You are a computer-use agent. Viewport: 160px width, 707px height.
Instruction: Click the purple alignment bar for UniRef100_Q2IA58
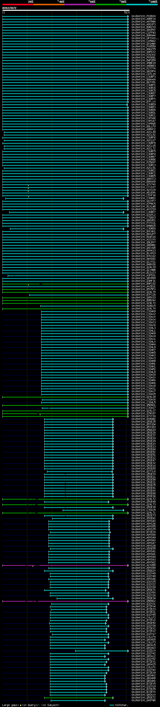(x=66, y=565)
